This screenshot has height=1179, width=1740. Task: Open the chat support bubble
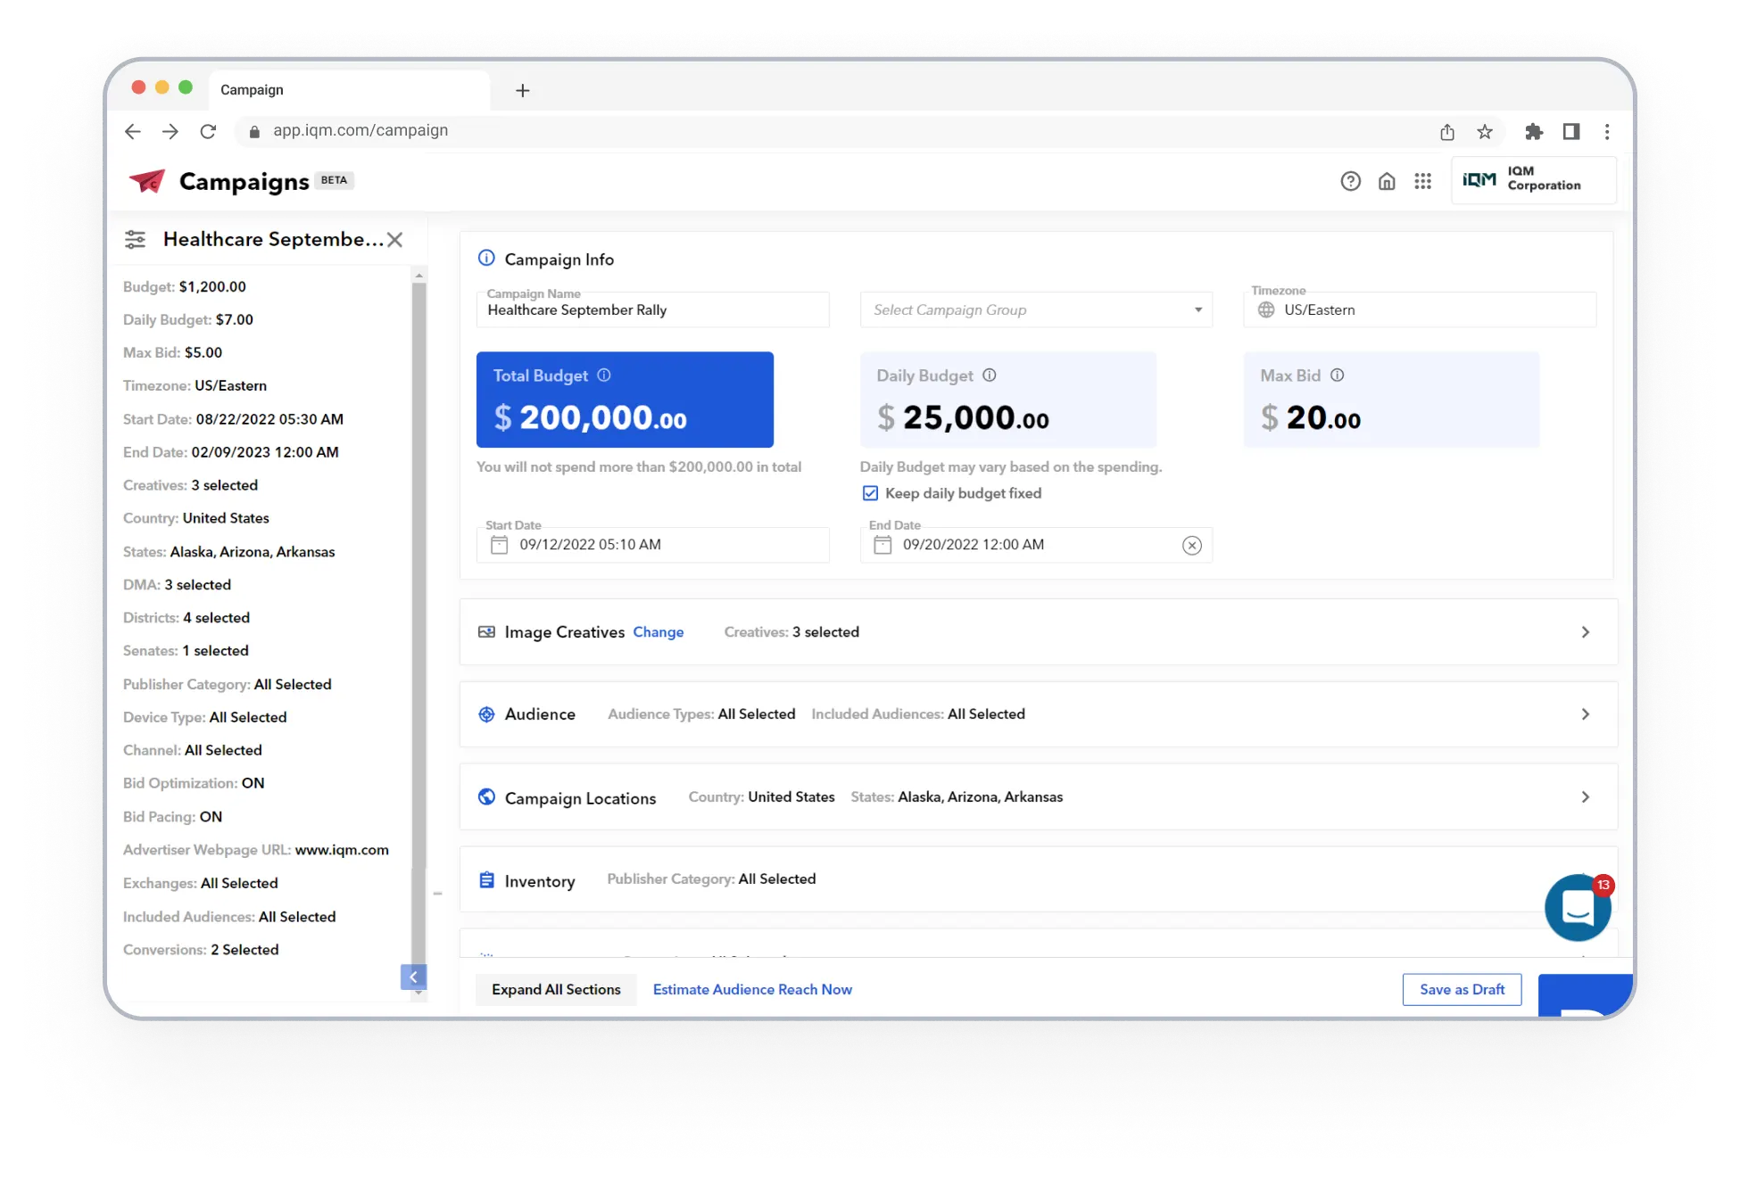pyautogui.click(x=1577, y=908)
